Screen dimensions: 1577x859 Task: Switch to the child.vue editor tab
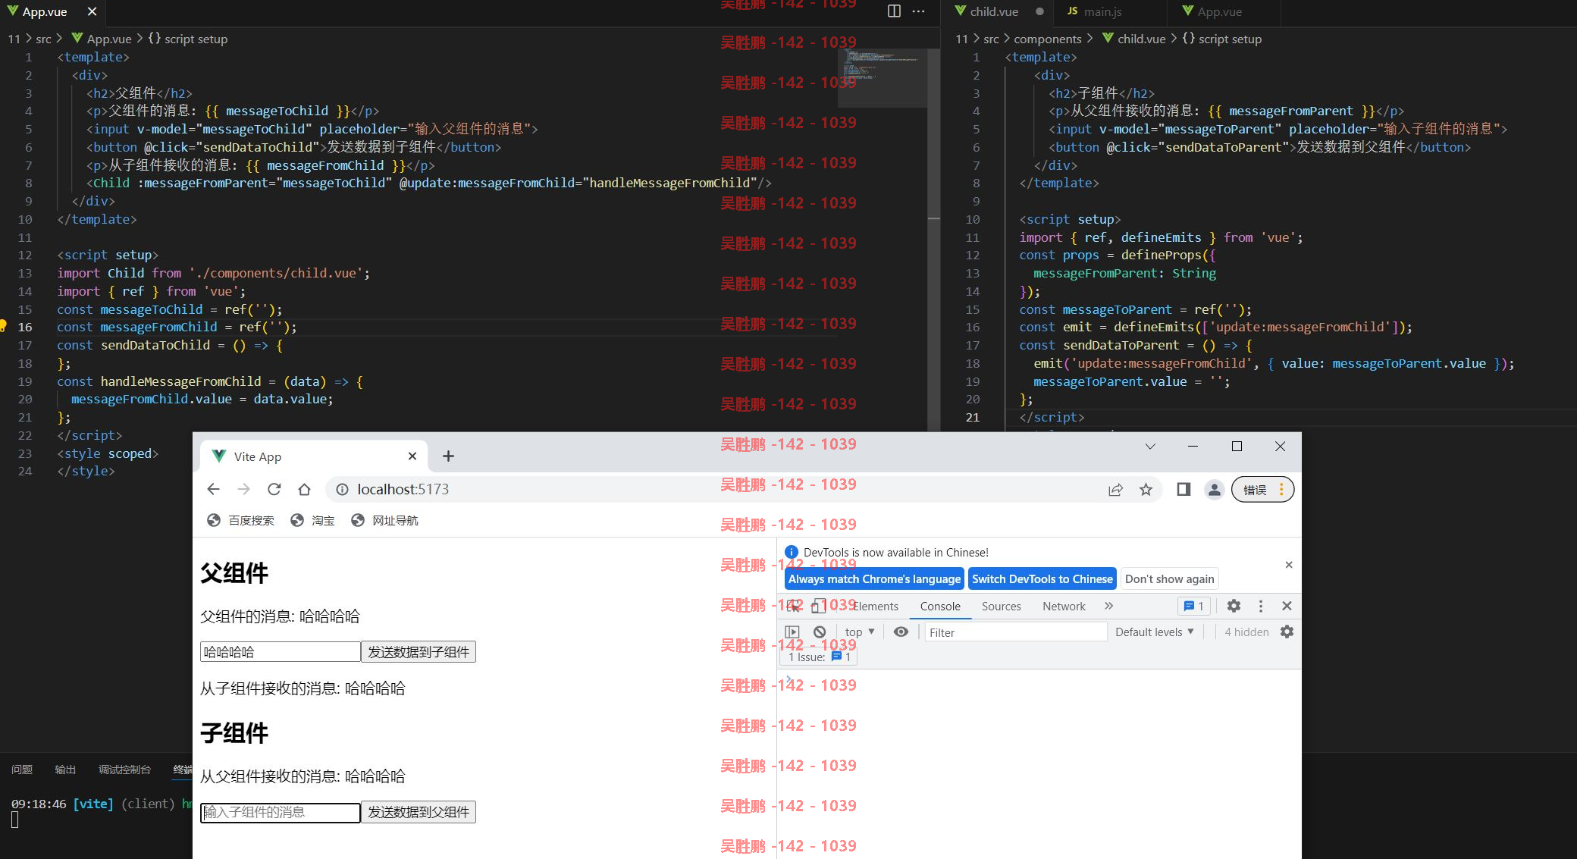(x=993, y=11)
